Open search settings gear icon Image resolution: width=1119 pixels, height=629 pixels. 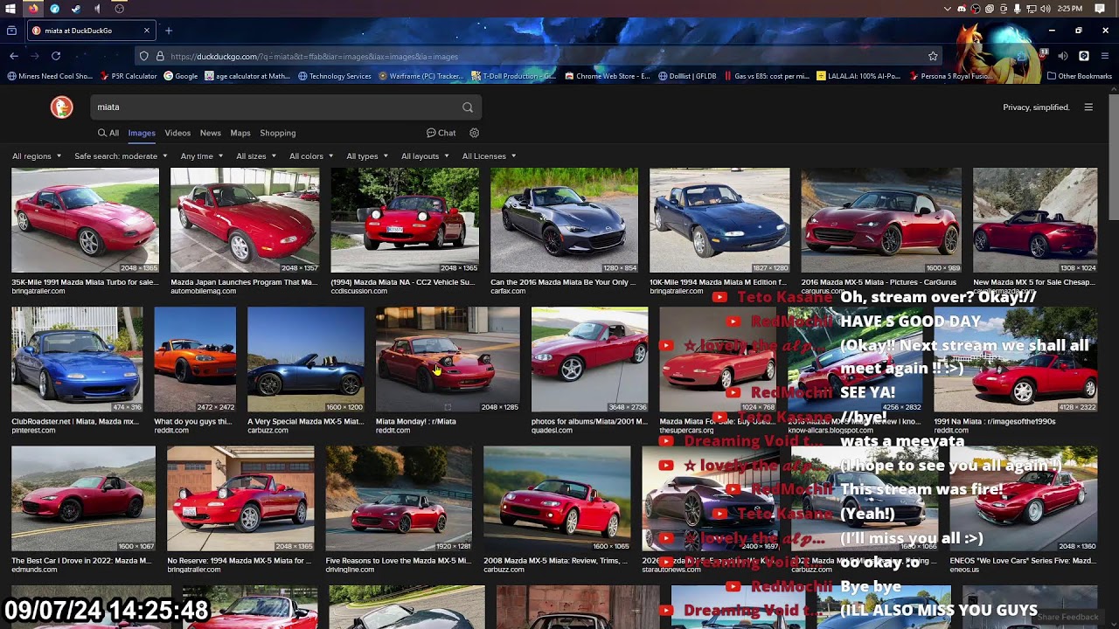pyautogui.click(x=475, y=133)
